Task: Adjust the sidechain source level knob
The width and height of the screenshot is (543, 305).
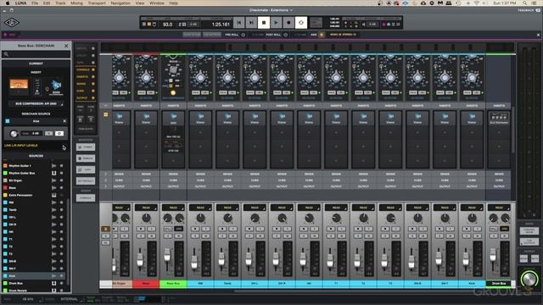Action: pos(14,134)
